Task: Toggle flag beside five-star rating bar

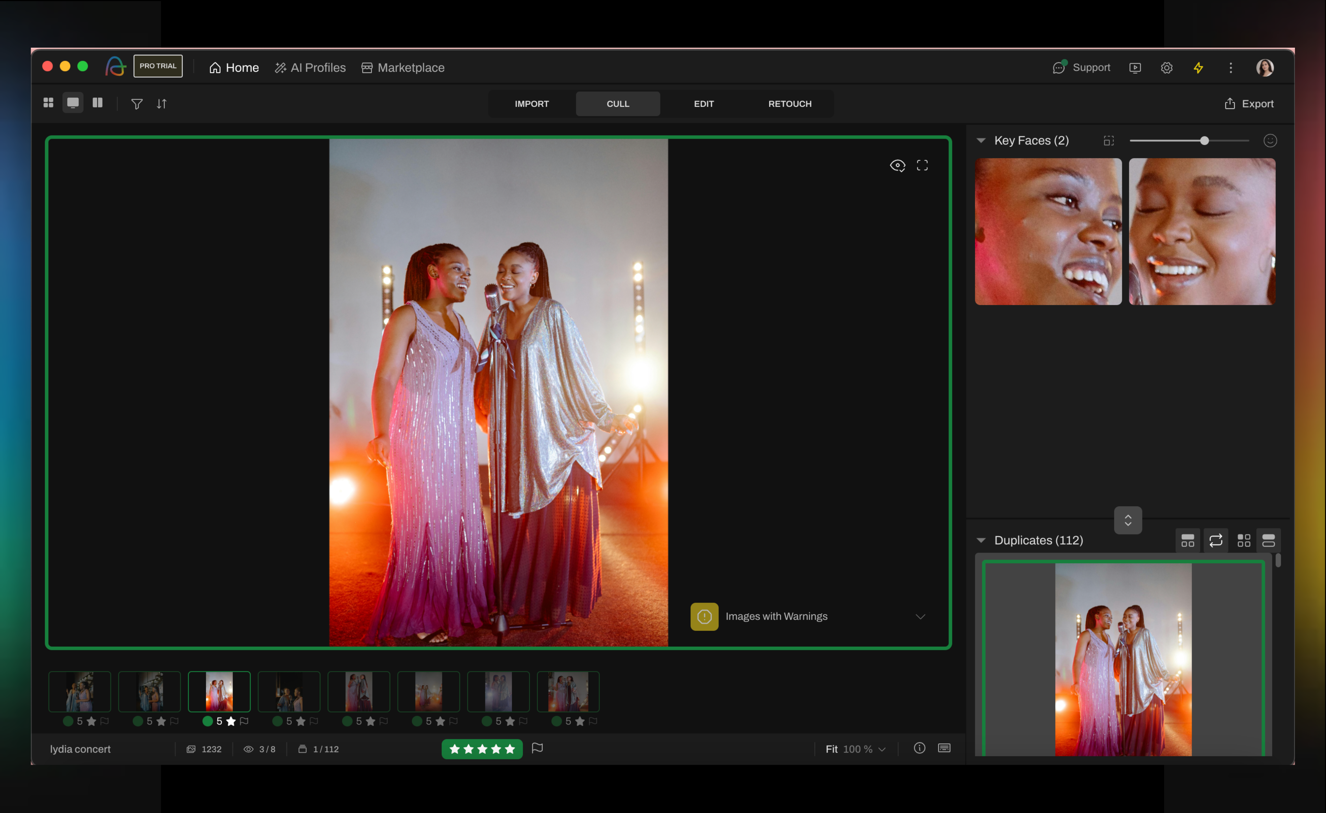Action: [537, 748]
